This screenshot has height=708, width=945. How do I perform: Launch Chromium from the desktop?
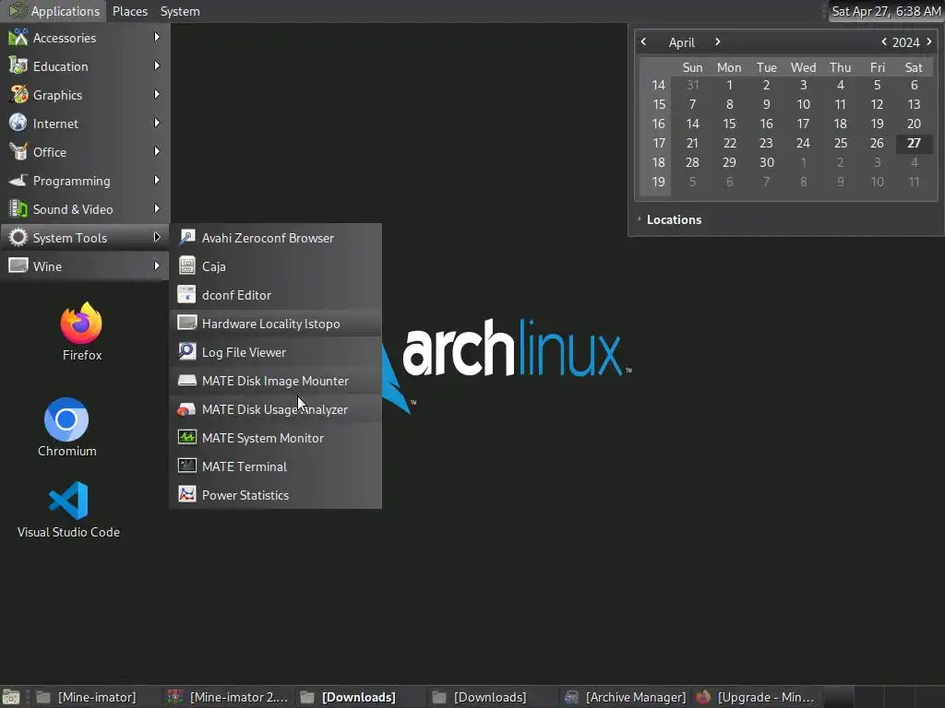click(66, 427)
